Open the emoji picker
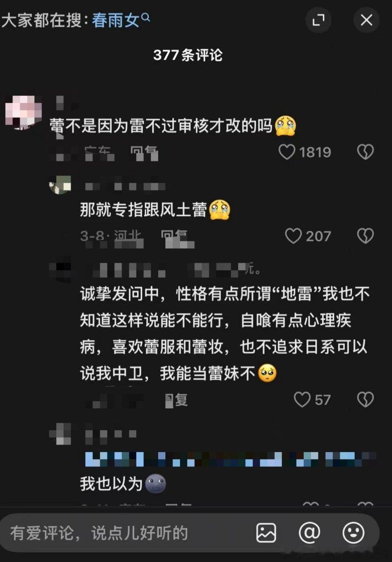This screenshot has width=392, height=562. click(x=353, y=533)
